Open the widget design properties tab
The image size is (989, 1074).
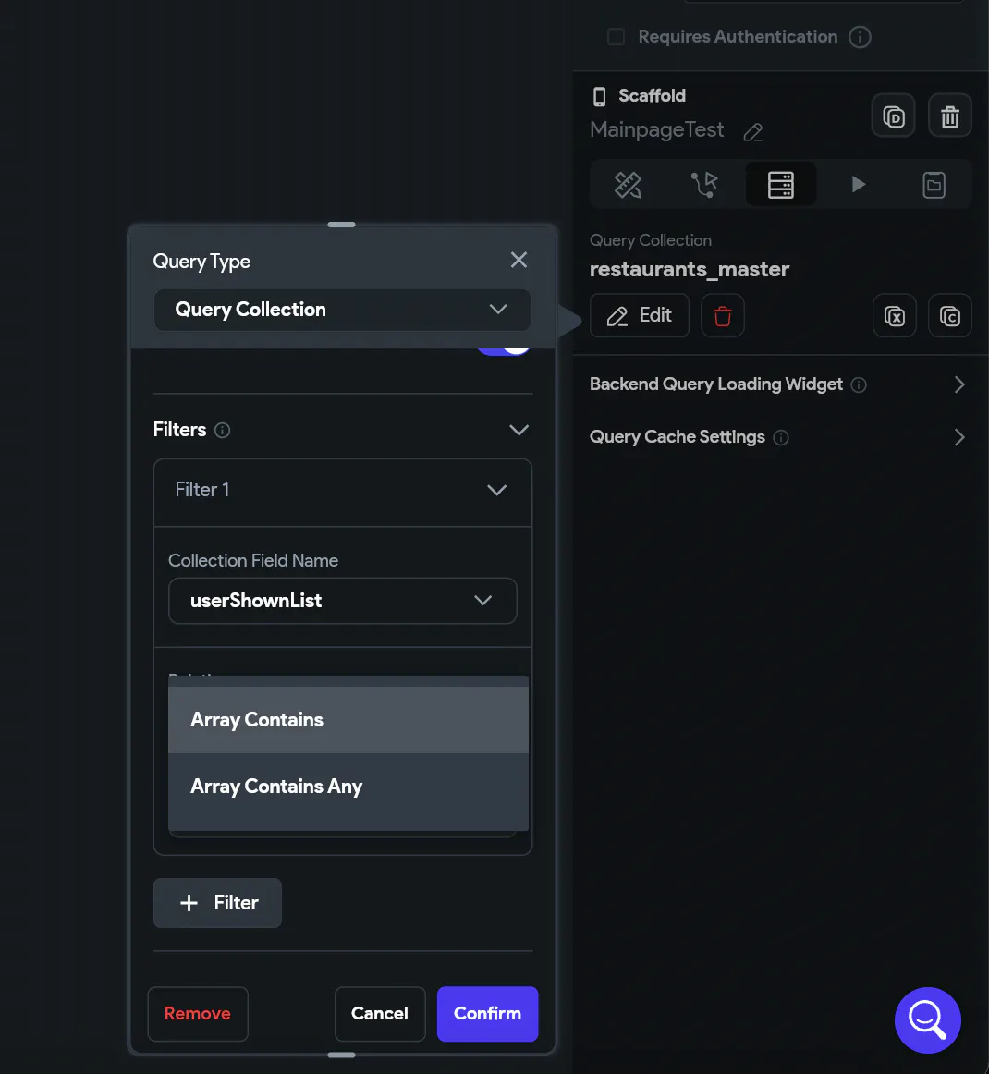(x=628, y=185)
